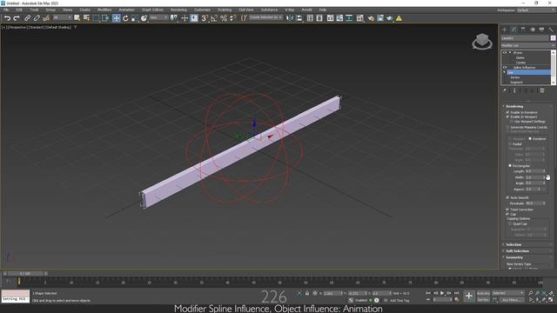Viewport: 557px width, 313px height.
Task: Click the time slider handle
Action: [x=25, y=274]
